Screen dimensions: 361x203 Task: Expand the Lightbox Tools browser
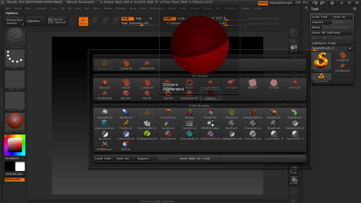[332, 43]
